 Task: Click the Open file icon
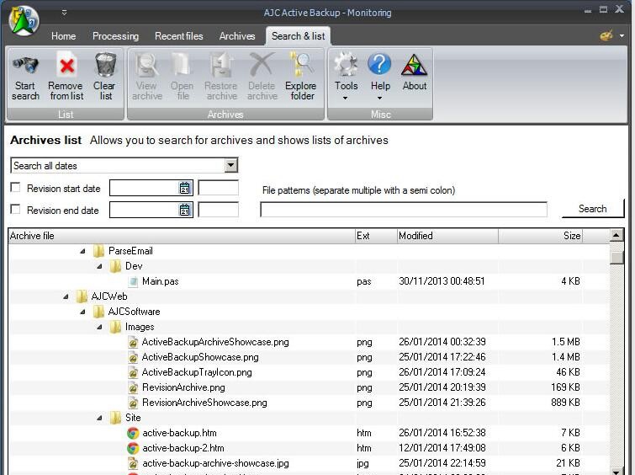(x=182, y=65)
